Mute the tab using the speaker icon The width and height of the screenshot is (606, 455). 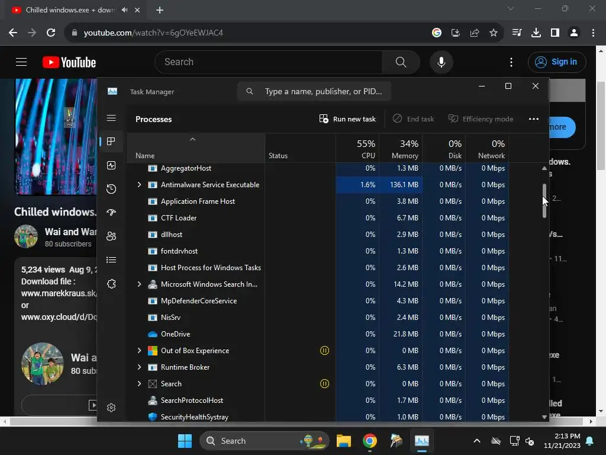point(124,10)
